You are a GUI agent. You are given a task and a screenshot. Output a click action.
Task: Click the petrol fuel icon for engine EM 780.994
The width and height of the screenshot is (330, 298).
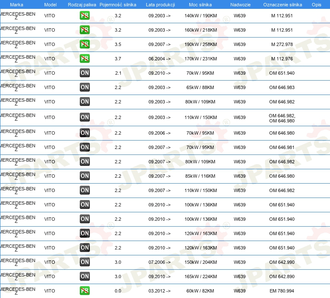[84, 290]
